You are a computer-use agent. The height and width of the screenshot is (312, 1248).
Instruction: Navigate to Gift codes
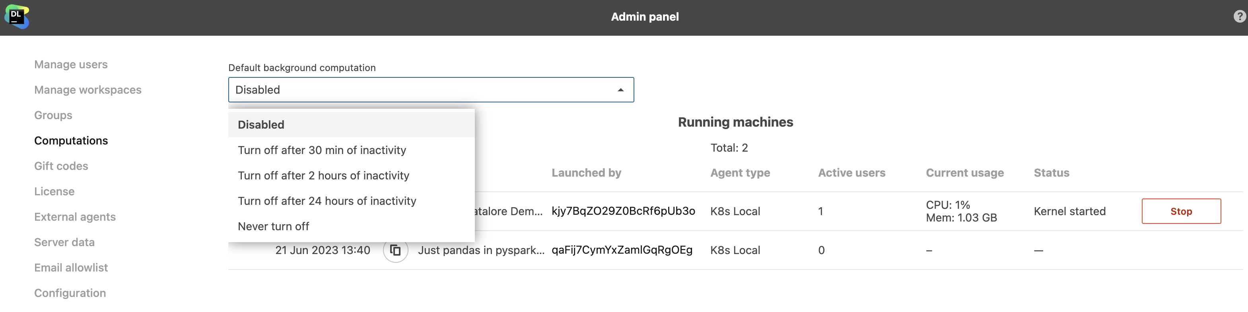(x=61, y=166)
